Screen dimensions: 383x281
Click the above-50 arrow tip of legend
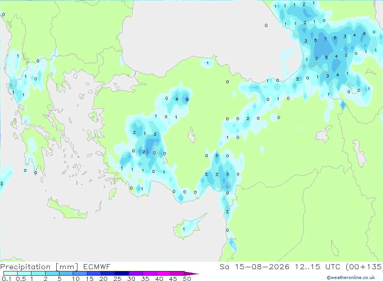[191, 273]
